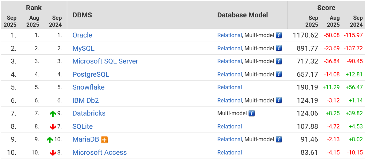Go to the PostgreSQL details page
This screenshot has width=366, height=160.
point(91,74)
